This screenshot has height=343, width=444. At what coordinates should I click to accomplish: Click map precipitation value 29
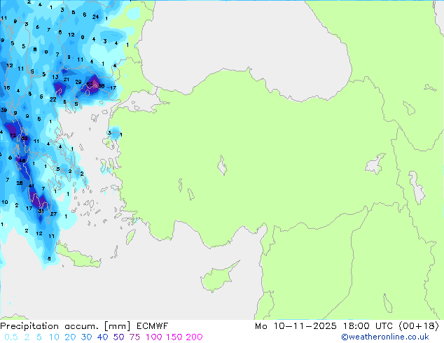(78, 82)
